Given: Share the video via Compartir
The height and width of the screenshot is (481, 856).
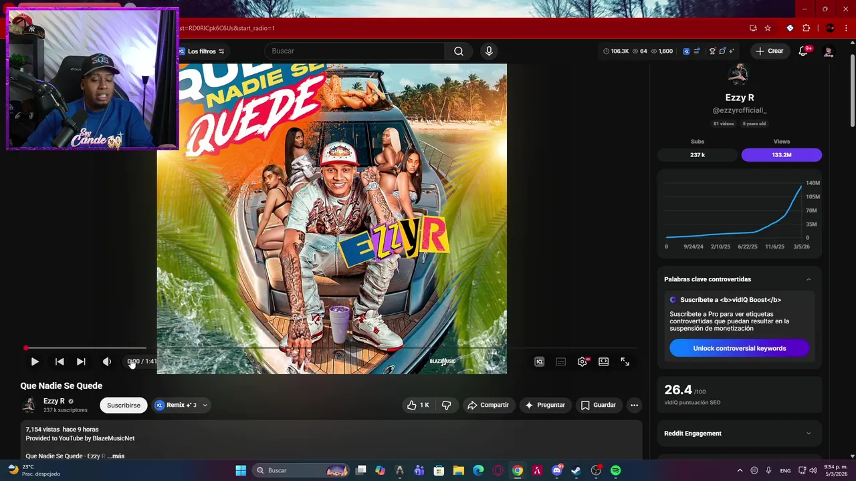Looking at the screenshot, I should pos(488,405).
